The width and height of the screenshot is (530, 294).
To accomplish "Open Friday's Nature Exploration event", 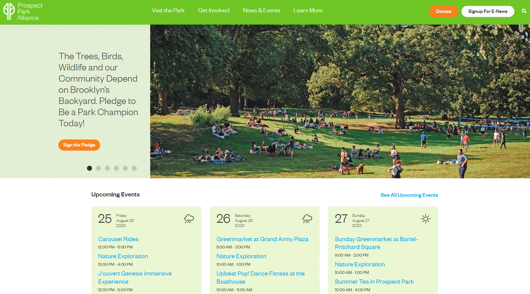I will 123,256.
